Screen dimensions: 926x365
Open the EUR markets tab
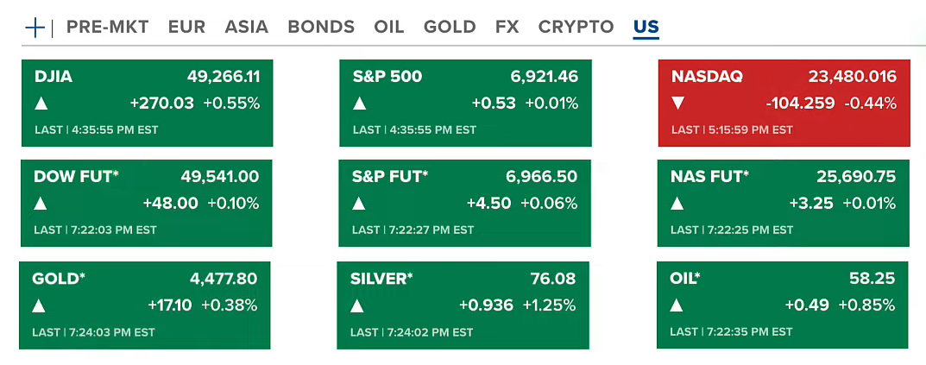(x=186, y=27)
